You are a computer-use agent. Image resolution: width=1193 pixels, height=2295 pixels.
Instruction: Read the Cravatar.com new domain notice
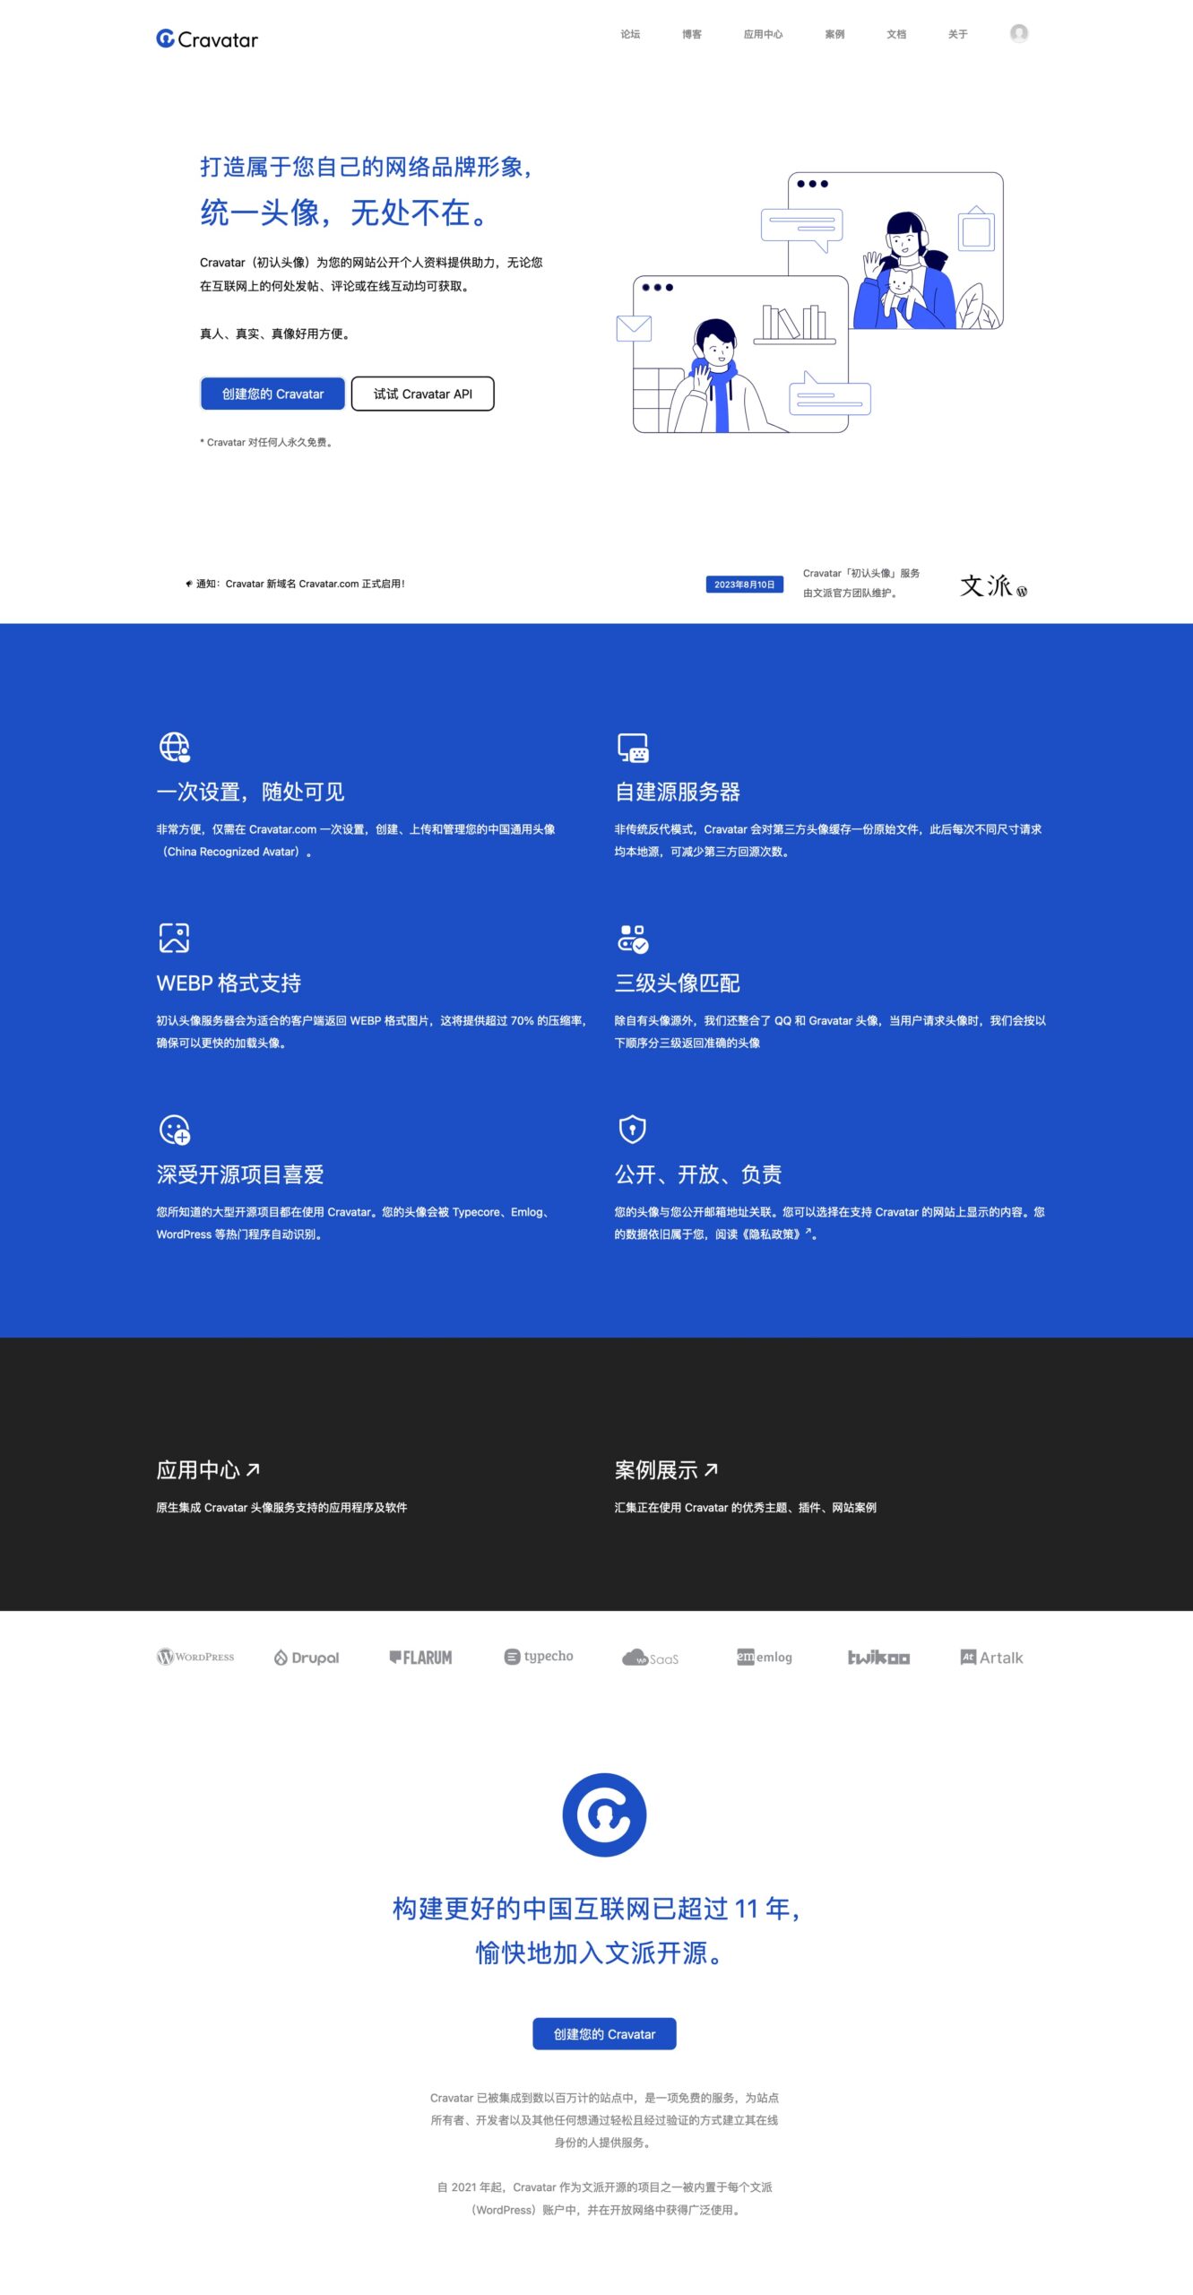tap(300, 584)
